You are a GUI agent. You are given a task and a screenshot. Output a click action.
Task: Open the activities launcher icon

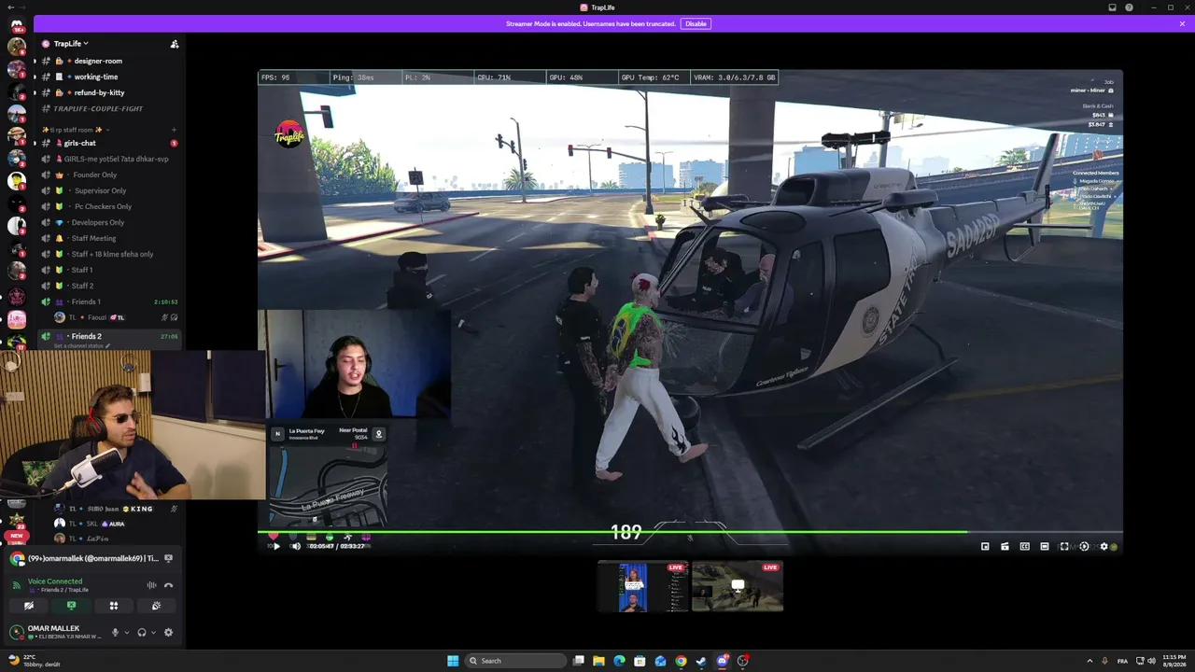click(114, 606)
